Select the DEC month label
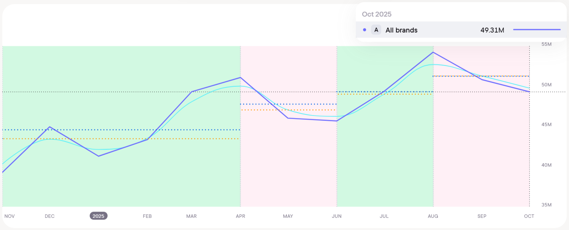 click(x=49, y=216)
